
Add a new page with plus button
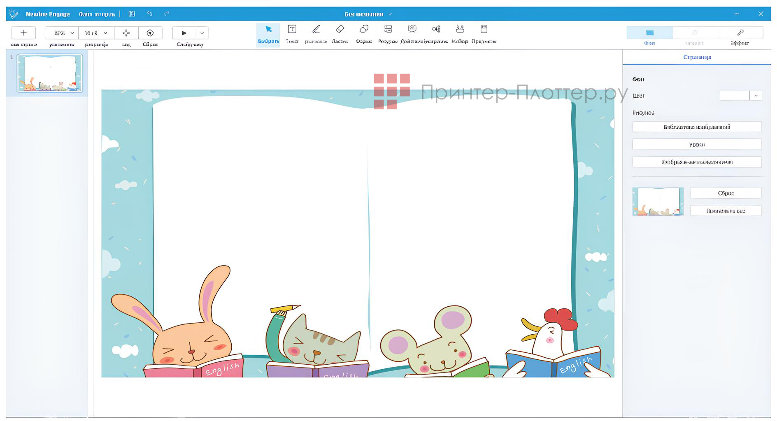23,33
